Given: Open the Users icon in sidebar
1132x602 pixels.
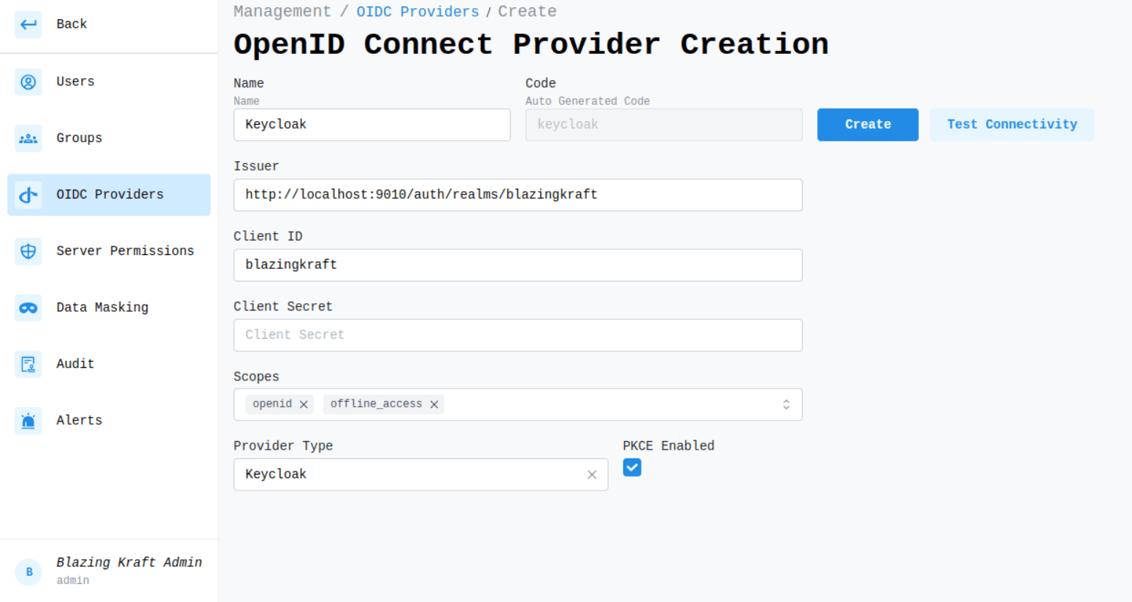Looking at the screenshot, I should pyautogui.click(x=28, y=82).
